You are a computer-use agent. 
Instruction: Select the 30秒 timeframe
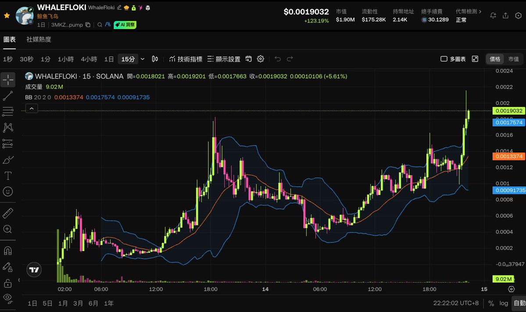26,59
